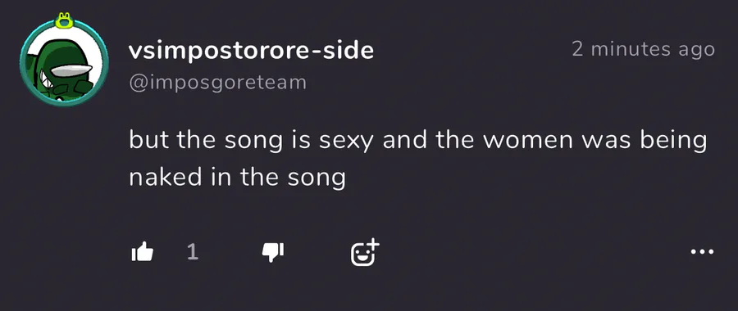Dislike the comment with thumbs down icon
Viewport: 738px width, 311px height.
[273, 252]
